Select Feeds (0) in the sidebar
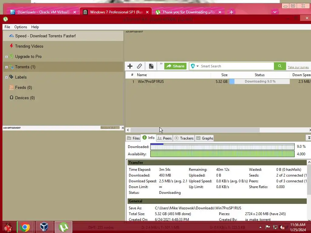This screenshot has width=311, height=233. [x=23, y=87]
